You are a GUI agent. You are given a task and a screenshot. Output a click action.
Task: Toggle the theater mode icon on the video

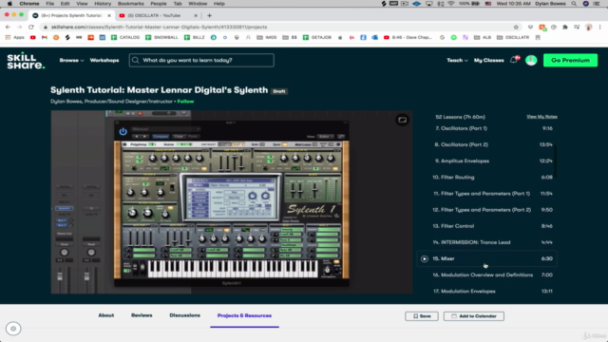tap(402, 120)
